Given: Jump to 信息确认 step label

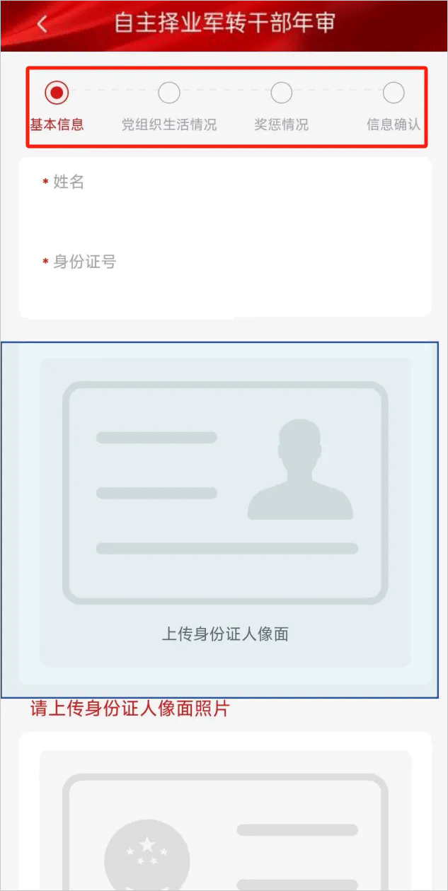Looking at the screenshot, I should tap(394, 125).
